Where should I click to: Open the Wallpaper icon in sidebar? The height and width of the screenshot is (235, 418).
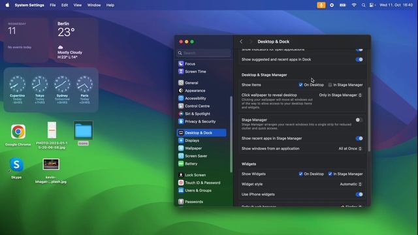pyautogui.click(x=181, y=148)
